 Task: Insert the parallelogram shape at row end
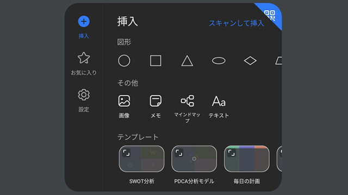coord(279,61)
